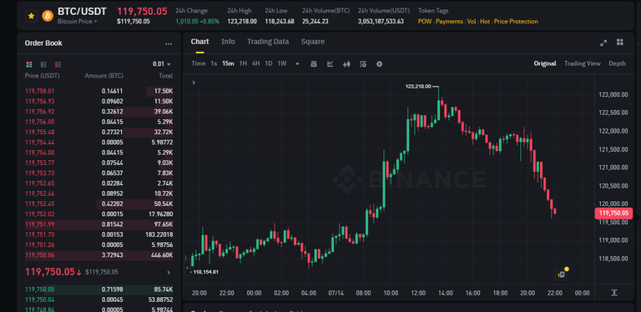Image resolution: width=641 pixels, height=312 pixels.
Task: Expand the chevron beside the 118,154.81 label
Action: [x=187, y=269]
